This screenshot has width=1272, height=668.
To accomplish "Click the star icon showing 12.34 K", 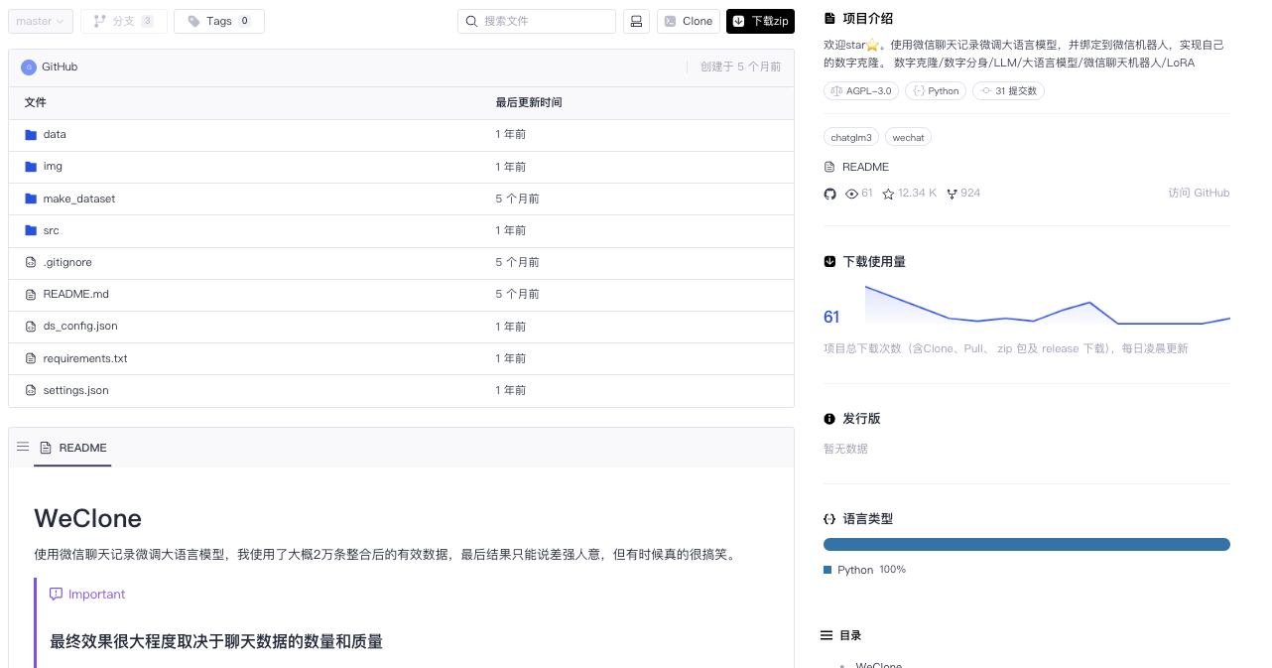I will point(888,194).
